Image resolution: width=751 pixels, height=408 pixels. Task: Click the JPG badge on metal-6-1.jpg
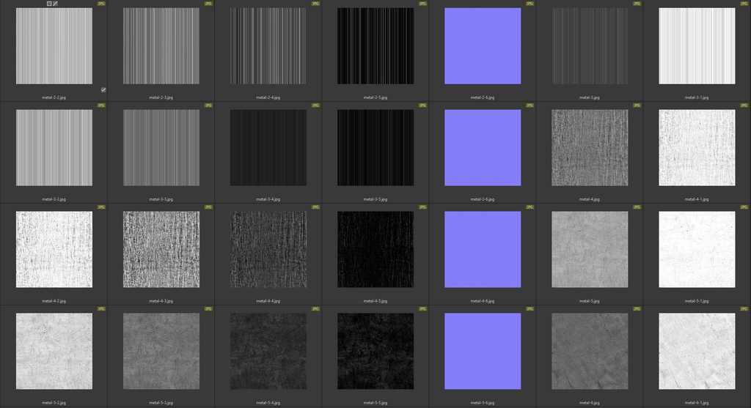click(744, 309)
